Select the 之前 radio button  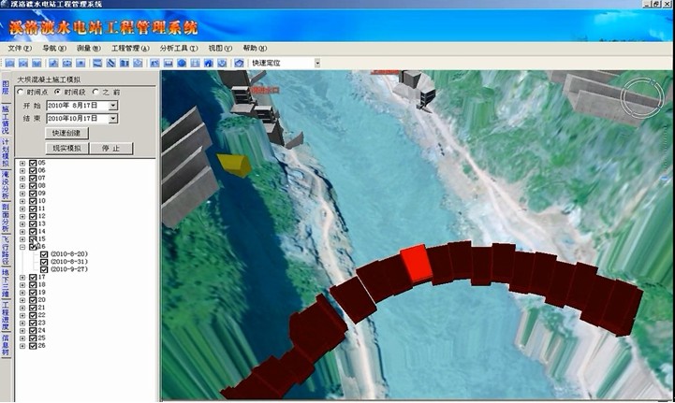tap(95, 92)
